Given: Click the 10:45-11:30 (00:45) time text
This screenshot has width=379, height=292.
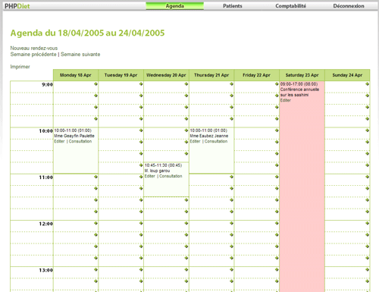Looking at the screenshot, I should click(x=163, y=165).
